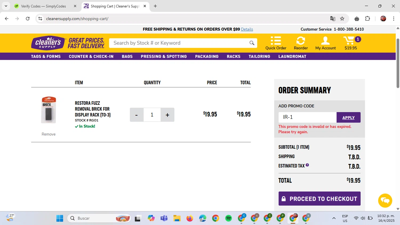Click the Windows taskbar search box
The width and height of the screenshot is (400, 225).
99,218
